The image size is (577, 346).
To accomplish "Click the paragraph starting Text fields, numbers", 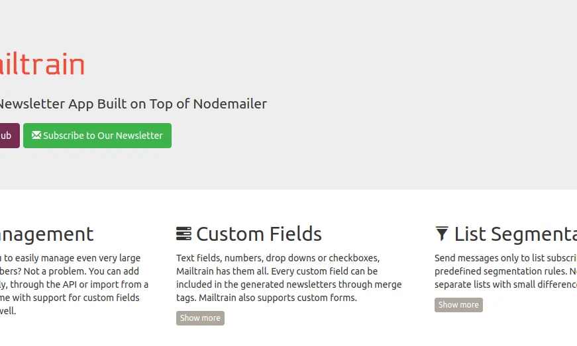I will click(x=289, y=278).
